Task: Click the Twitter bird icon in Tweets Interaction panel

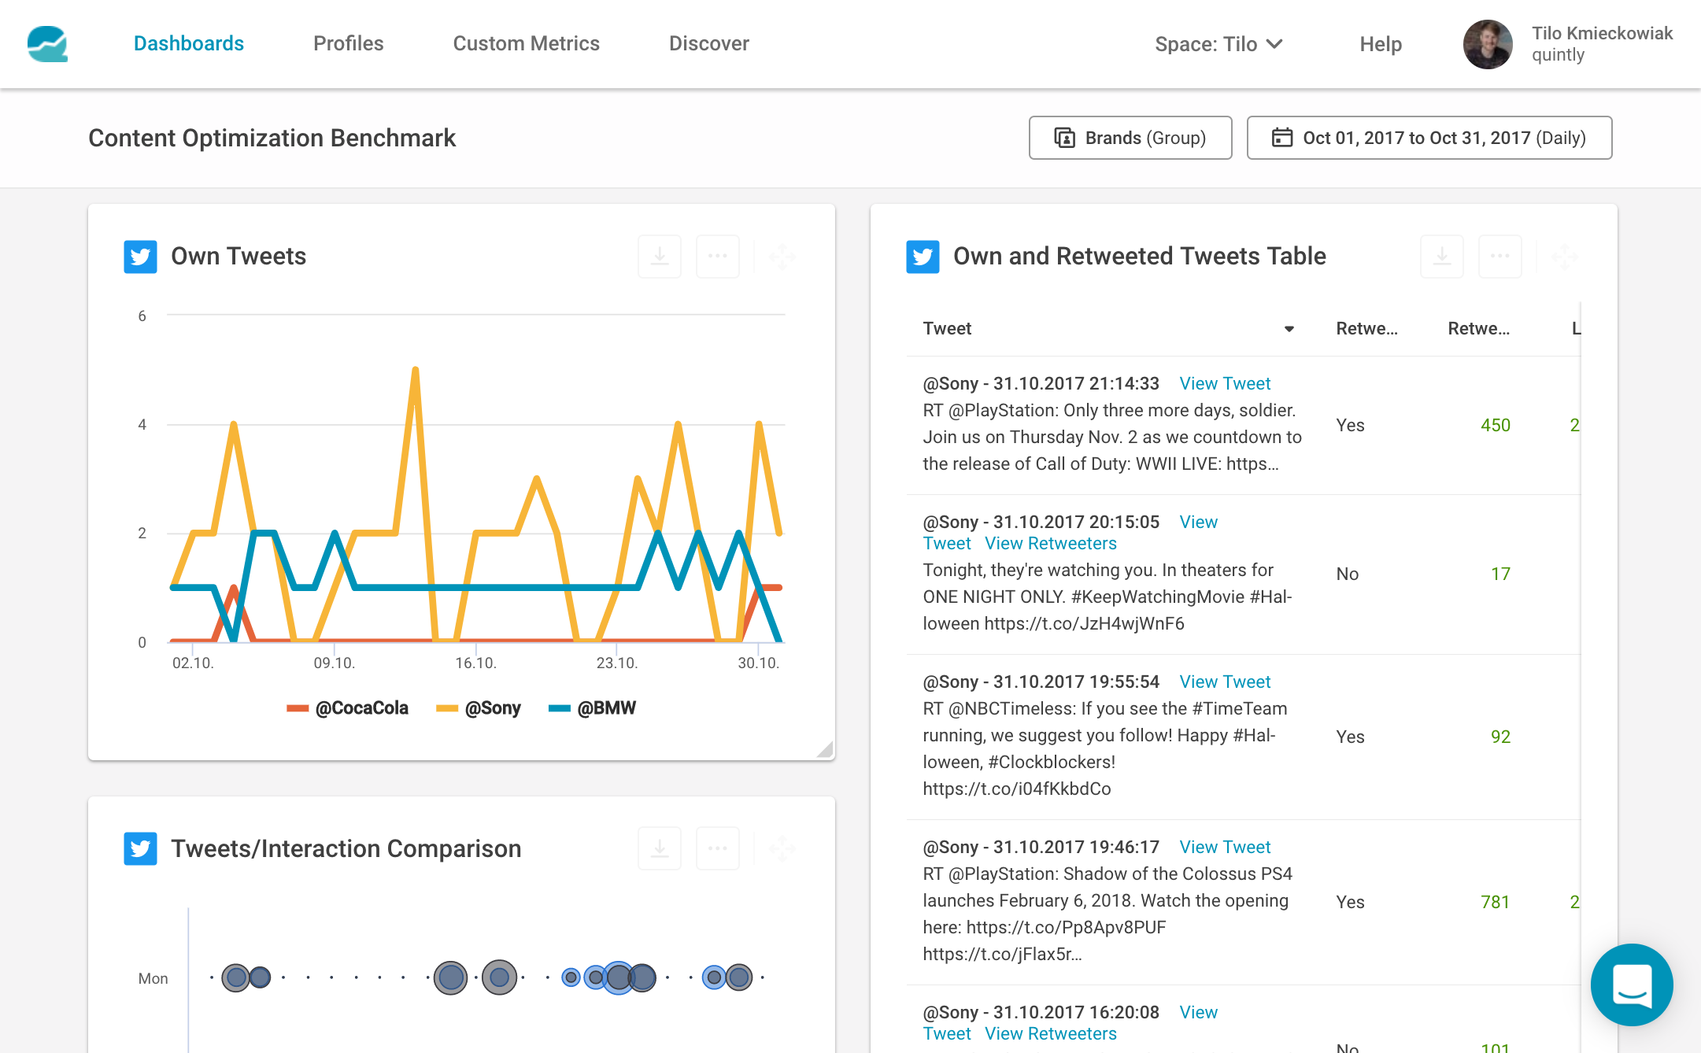Action: click(139, 848)
